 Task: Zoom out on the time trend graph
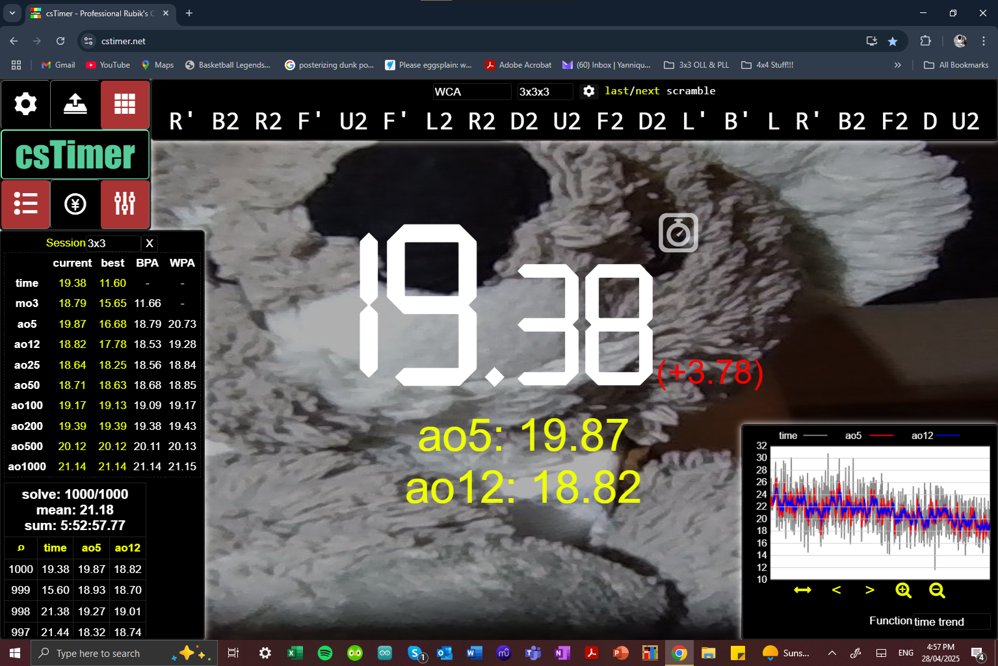click(x=937, y=590)
